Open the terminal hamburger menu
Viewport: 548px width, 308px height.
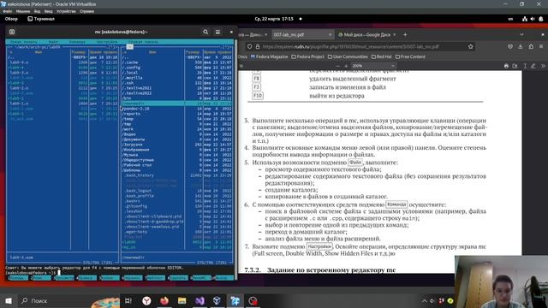point(217,32)
